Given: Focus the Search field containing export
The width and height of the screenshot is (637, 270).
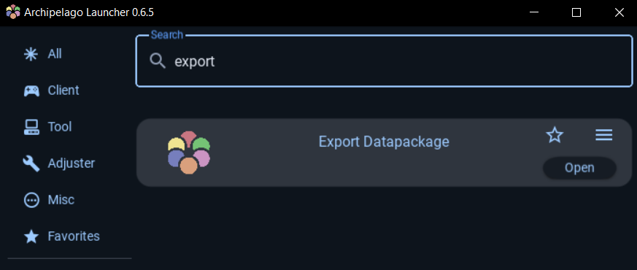Looking at the screenshot, I should coord(384,61).
